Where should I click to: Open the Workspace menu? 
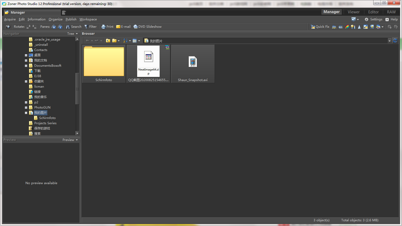pyautogui.click(x=88, y=19)
